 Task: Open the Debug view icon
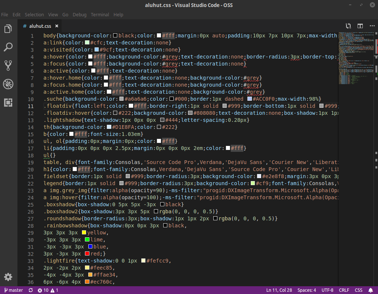[8, 84]
